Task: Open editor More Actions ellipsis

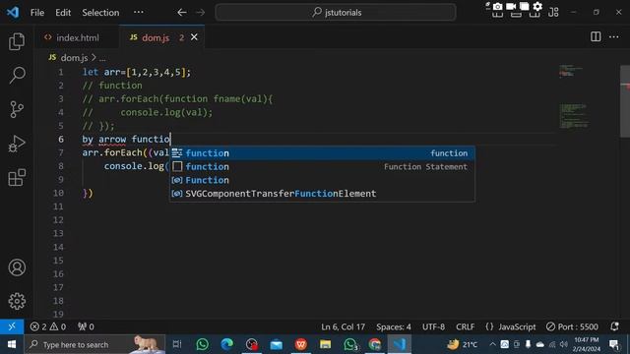Action: point(614,37)
